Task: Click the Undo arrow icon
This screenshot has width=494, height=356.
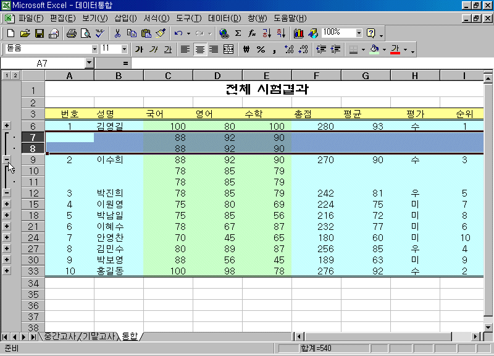Action: tap(178, 33)
